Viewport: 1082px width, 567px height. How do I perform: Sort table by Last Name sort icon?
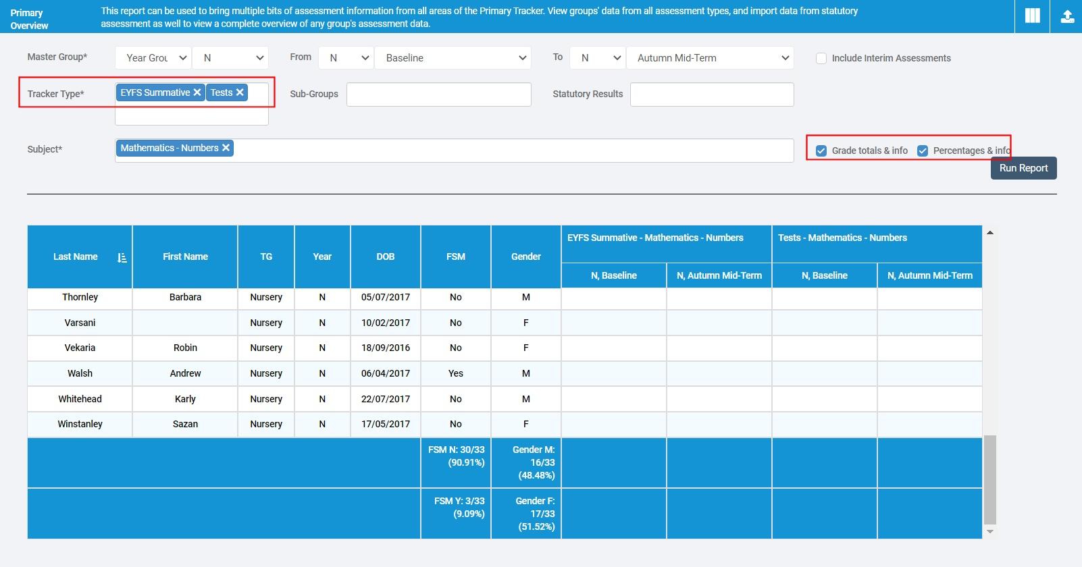pos(122,257)
